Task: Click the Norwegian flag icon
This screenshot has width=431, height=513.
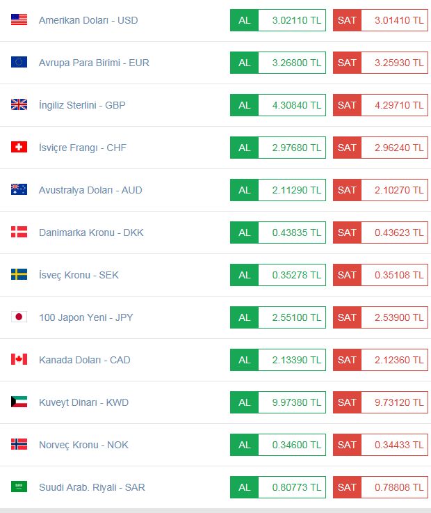Action: click(19, 444)
